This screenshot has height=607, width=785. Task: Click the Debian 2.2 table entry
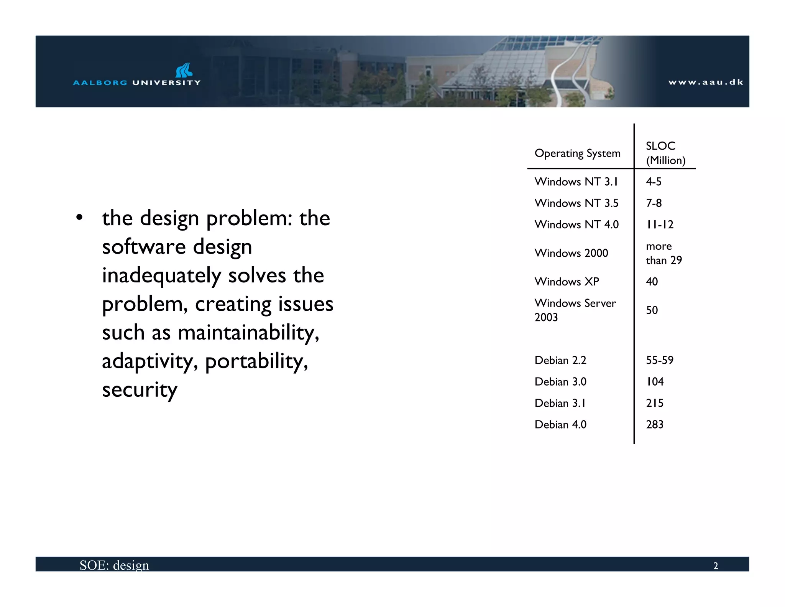click(x=560, y=360)
